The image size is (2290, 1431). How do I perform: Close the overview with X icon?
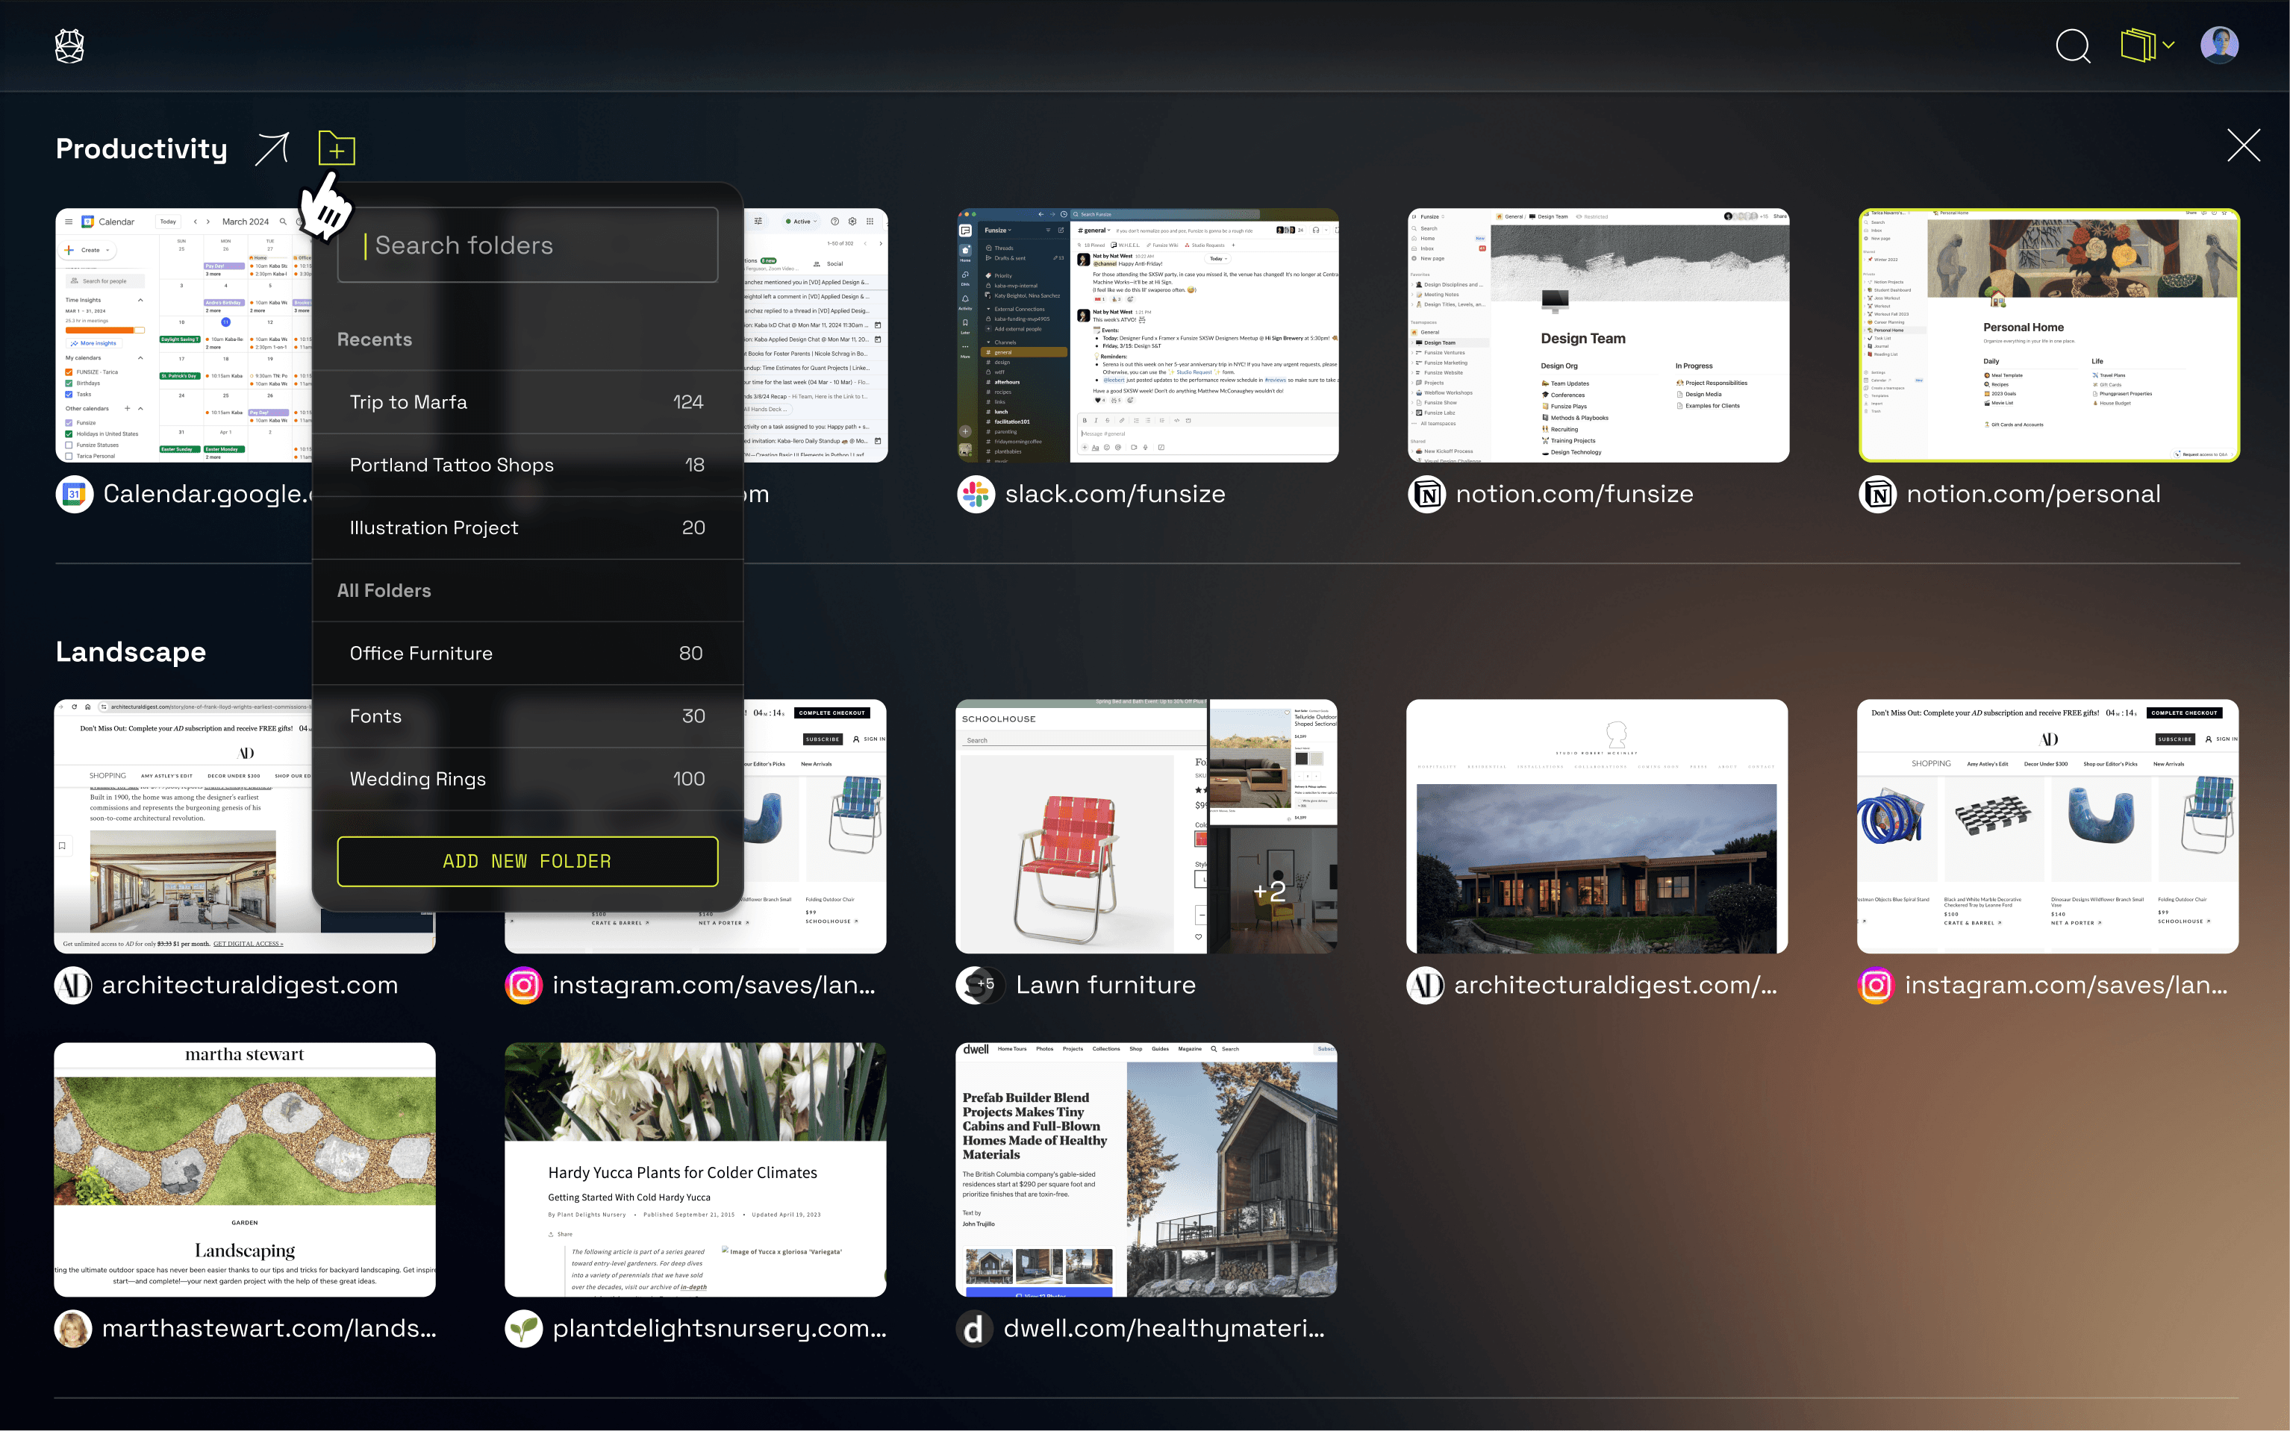2243,145
